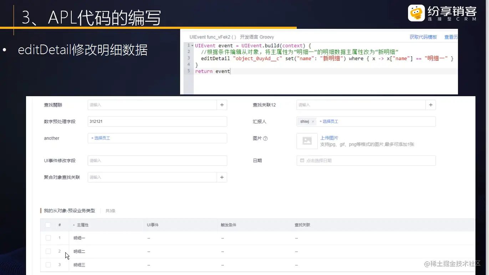The image size is (489, 275).
Task: Focus the UI事件修改字段 input field
Action: [x=157, y=161]
